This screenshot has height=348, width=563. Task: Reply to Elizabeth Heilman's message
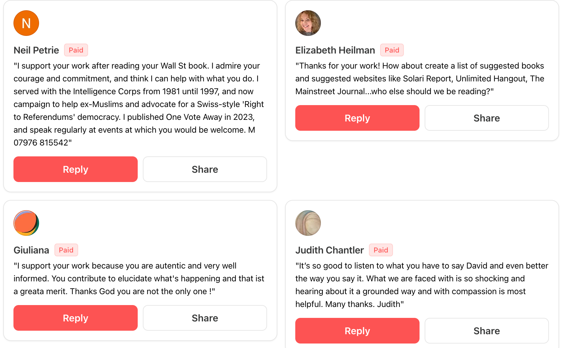pos(357,118)
